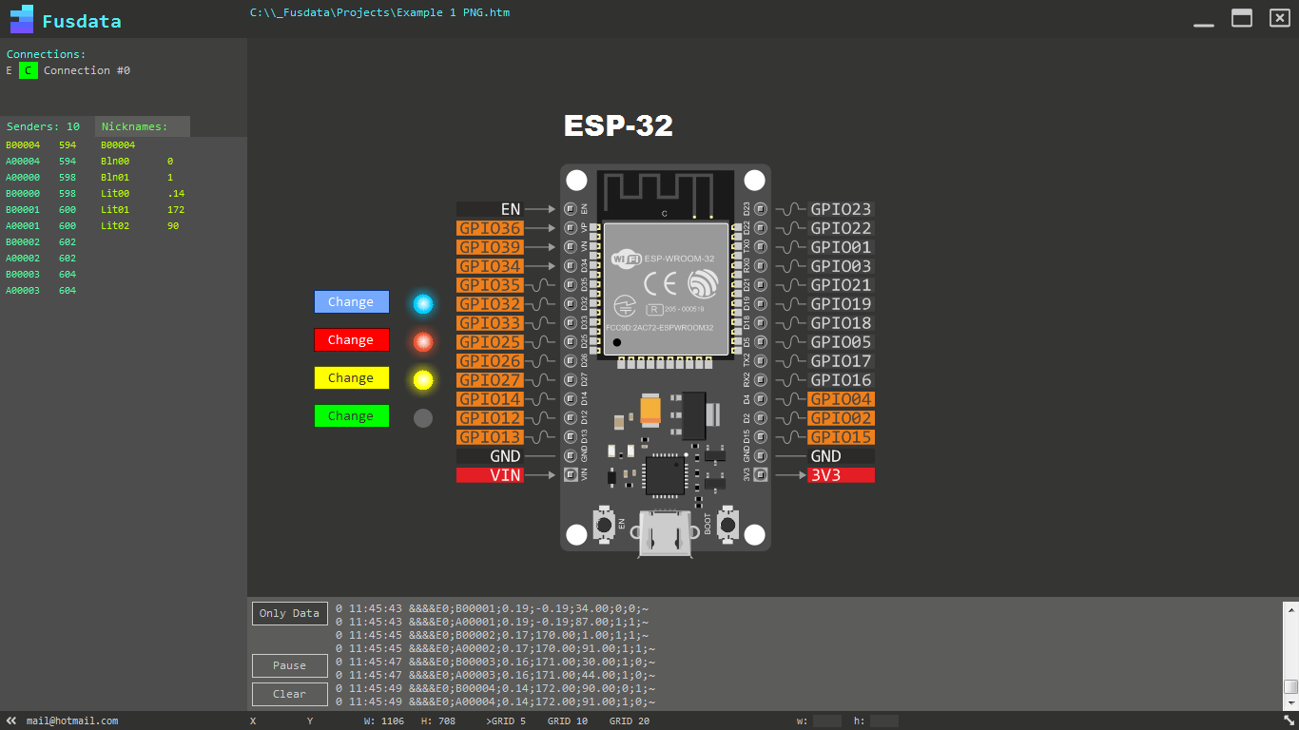Click the GPIO12 pin label

pyautogui.click(x=490, y=418)
